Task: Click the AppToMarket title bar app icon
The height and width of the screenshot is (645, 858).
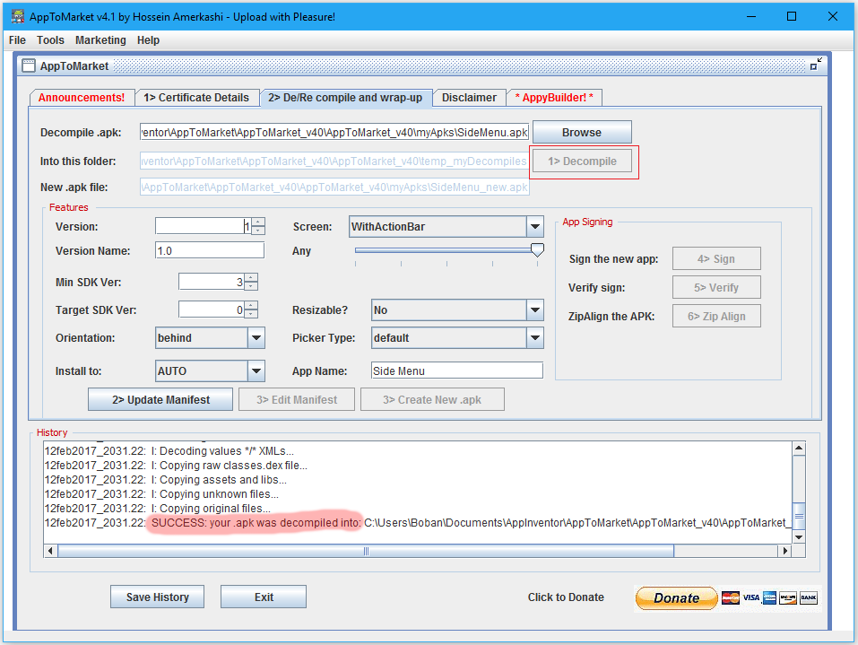Action: [18, 16]
